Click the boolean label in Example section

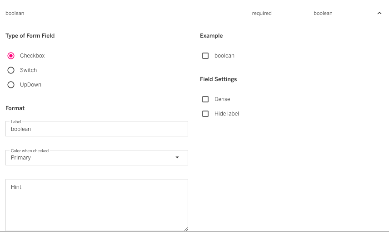tap(224, 56)
